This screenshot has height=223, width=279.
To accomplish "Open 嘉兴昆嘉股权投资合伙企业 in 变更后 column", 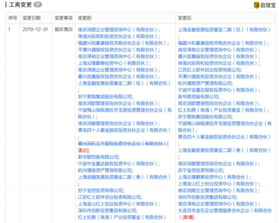I will coord(218,57).
